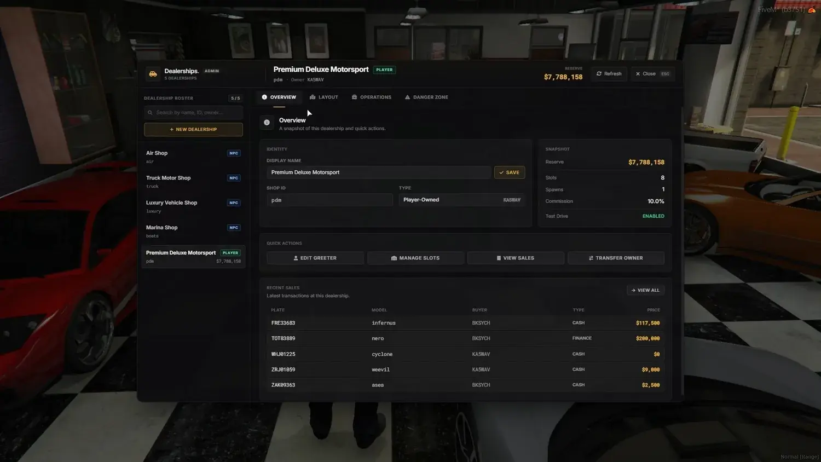The height and width of the screenshot is (462, 821).
Task: Click plate ZRJ01059 in recent sales
Action: point(283,369)
